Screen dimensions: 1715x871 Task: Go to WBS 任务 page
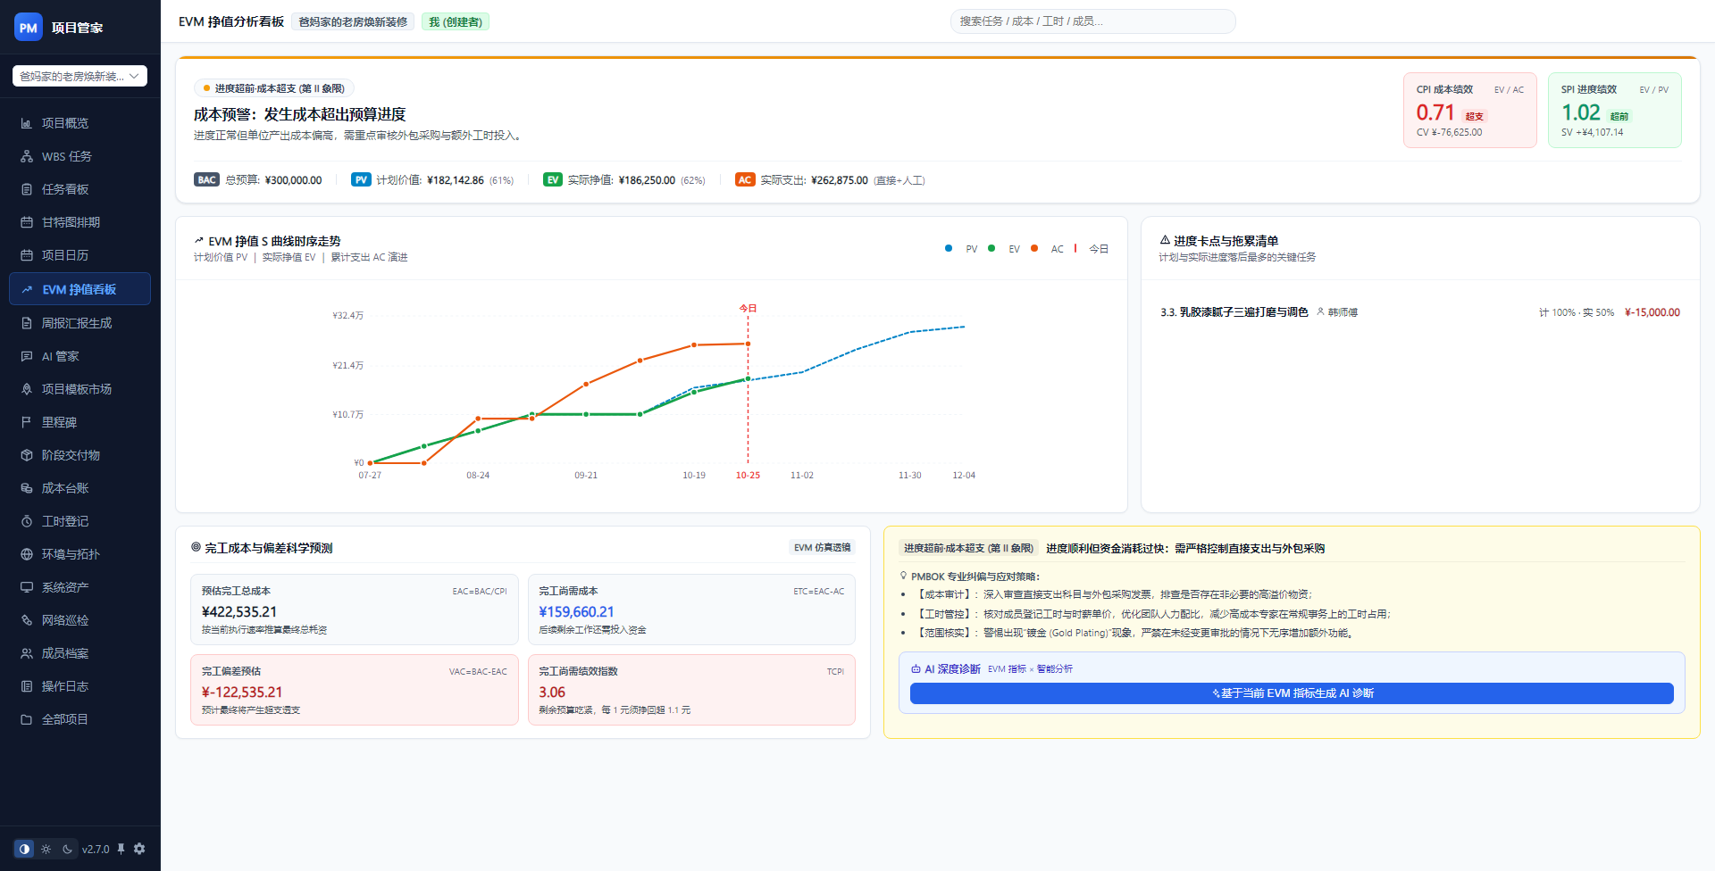click(x=79, y=156)
